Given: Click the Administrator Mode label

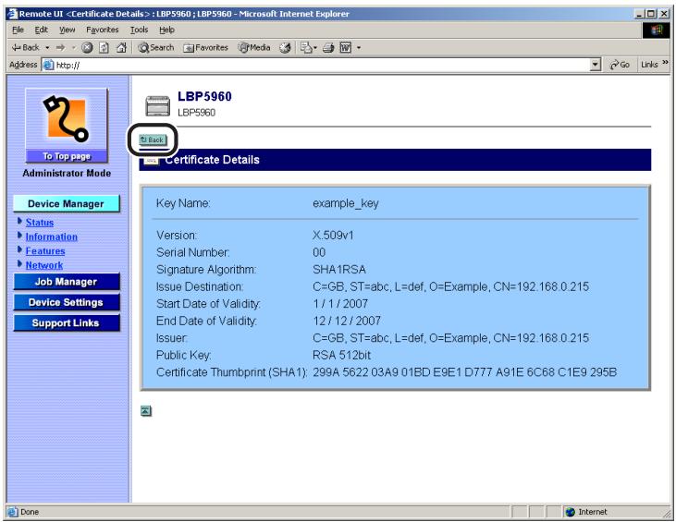Looking at the screenshot, I should tap(67, 173).
